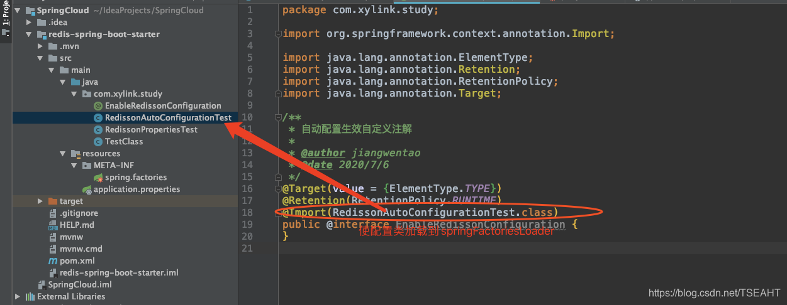
Task: Click the mvnw.cmd file icon
Action: [x=53, y=249]
